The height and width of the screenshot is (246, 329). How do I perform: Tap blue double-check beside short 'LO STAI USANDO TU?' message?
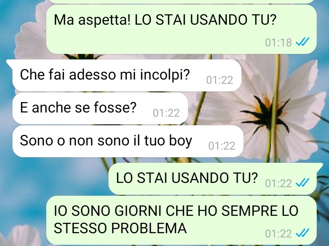point(302,183)
